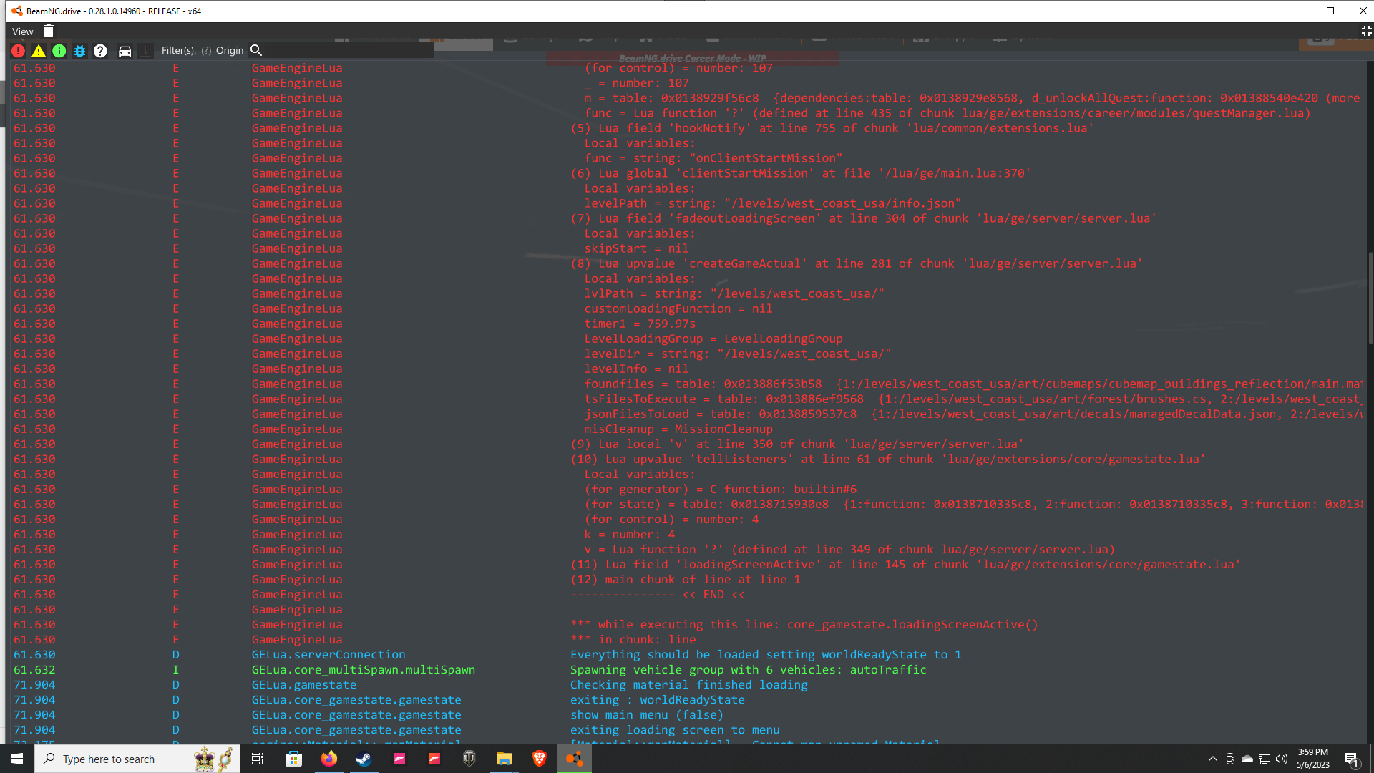1374x773 pixels.
Task: Switch to Steam in taskbar
Action: tap(364, 759)
